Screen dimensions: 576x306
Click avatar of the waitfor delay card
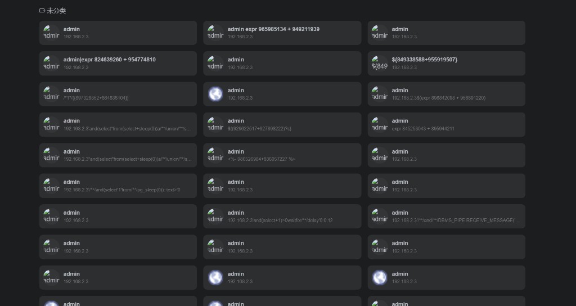215,216
